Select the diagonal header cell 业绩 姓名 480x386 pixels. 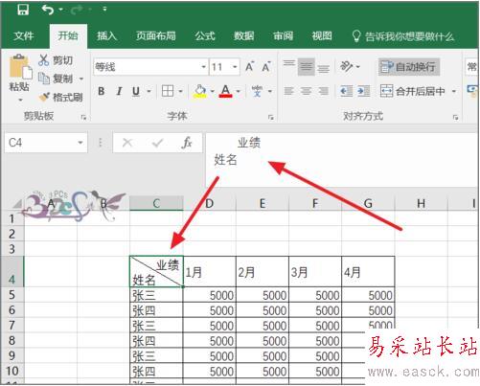[x=156, y=272]
